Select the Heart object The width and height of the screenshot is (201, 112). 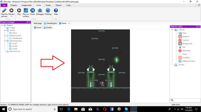tap(185, 54)
